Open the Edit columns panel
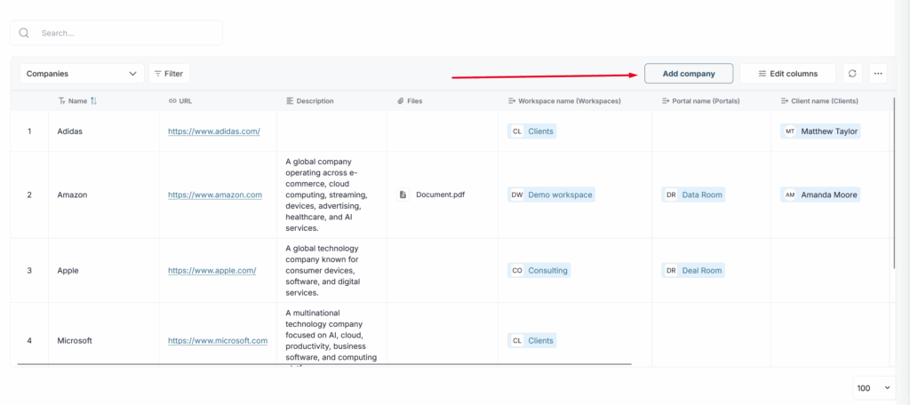Viewport: 910px width, 405px height. coord(787,74)
